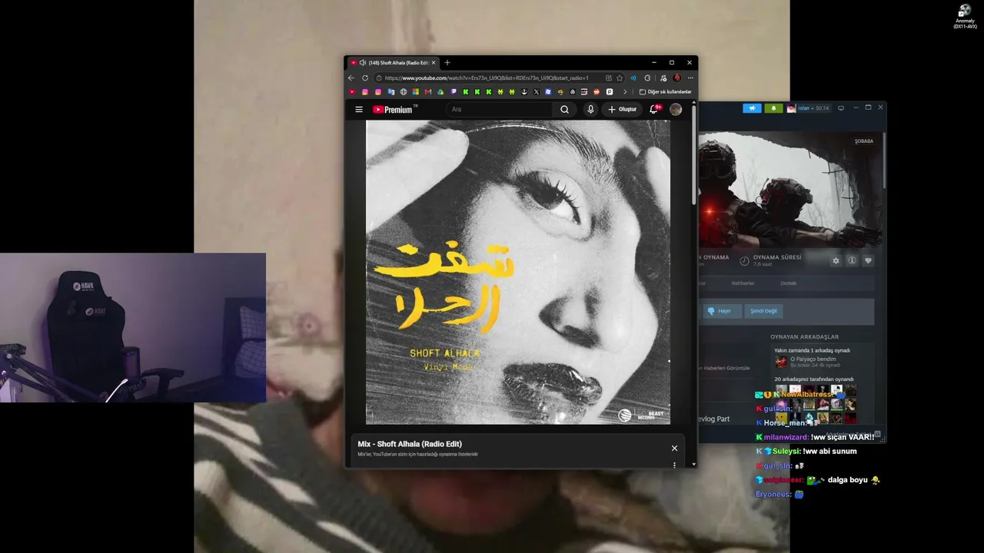
Task: Go back with the browser back arrow
Action: 351,78
